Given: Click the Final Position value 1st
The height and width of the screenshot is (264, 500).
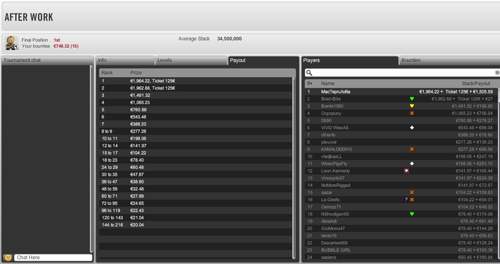Looking at the screenshot, I should [56, 40].
